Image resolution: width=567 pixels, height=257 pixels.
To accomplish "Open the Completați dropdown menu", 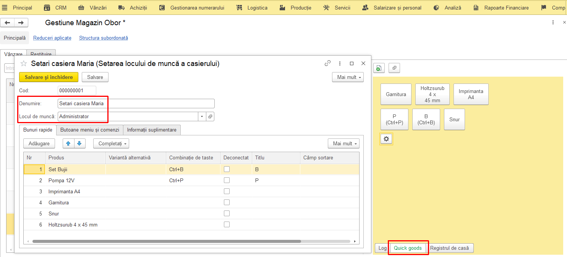I will [111, 143].
